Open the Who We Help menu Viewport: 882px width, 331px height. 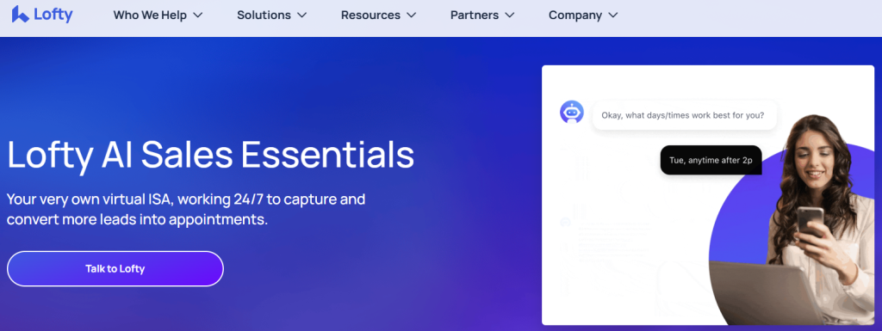coord(150,15)
